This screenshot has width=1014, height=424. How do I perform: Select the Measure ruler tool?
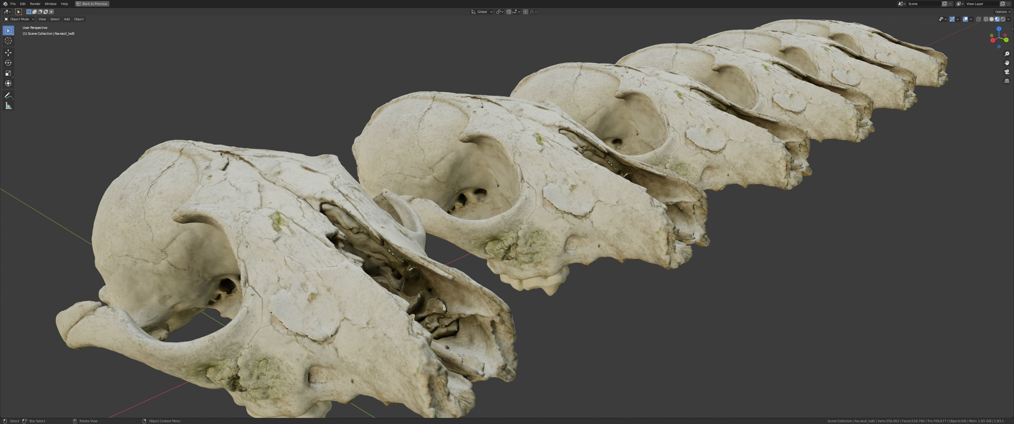click(8, 106)
